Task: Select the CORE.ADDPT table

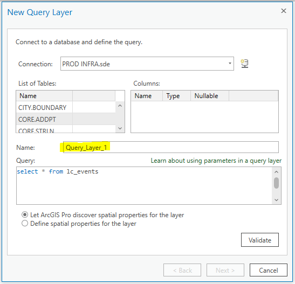Action: (x=66, y=119)
